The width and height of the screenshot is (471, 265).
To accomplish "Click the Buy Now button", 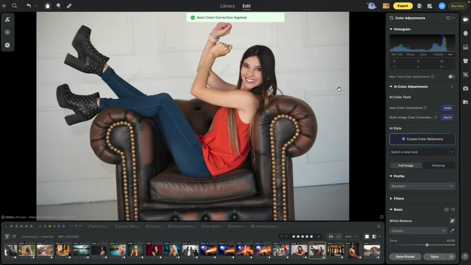I will point(458,6).
